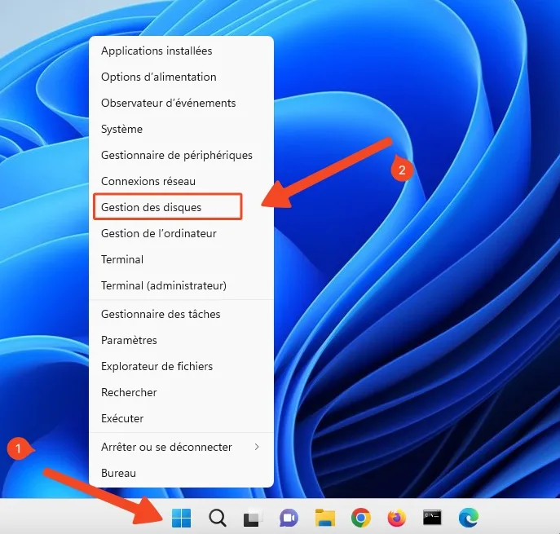Viewport: 560px width, 534px height.
Task: Launch Microsoft Edge from taskbar
Action: (469, 518)
